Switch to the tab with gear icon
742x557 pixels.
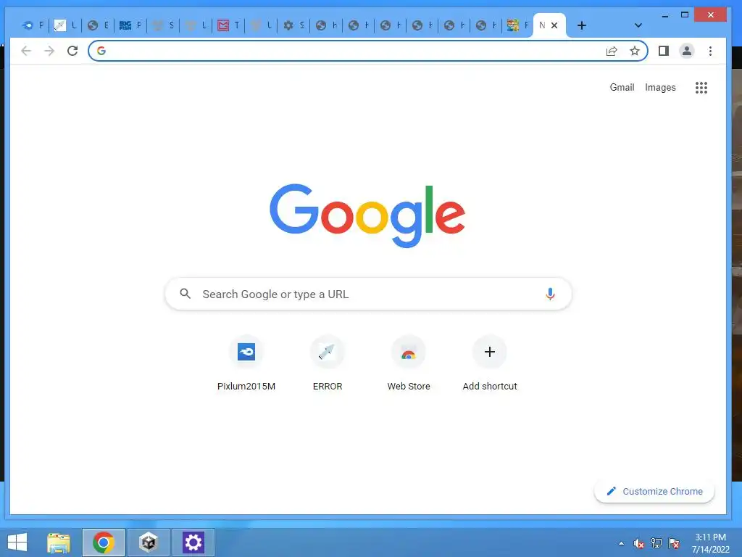coord(294,25)
